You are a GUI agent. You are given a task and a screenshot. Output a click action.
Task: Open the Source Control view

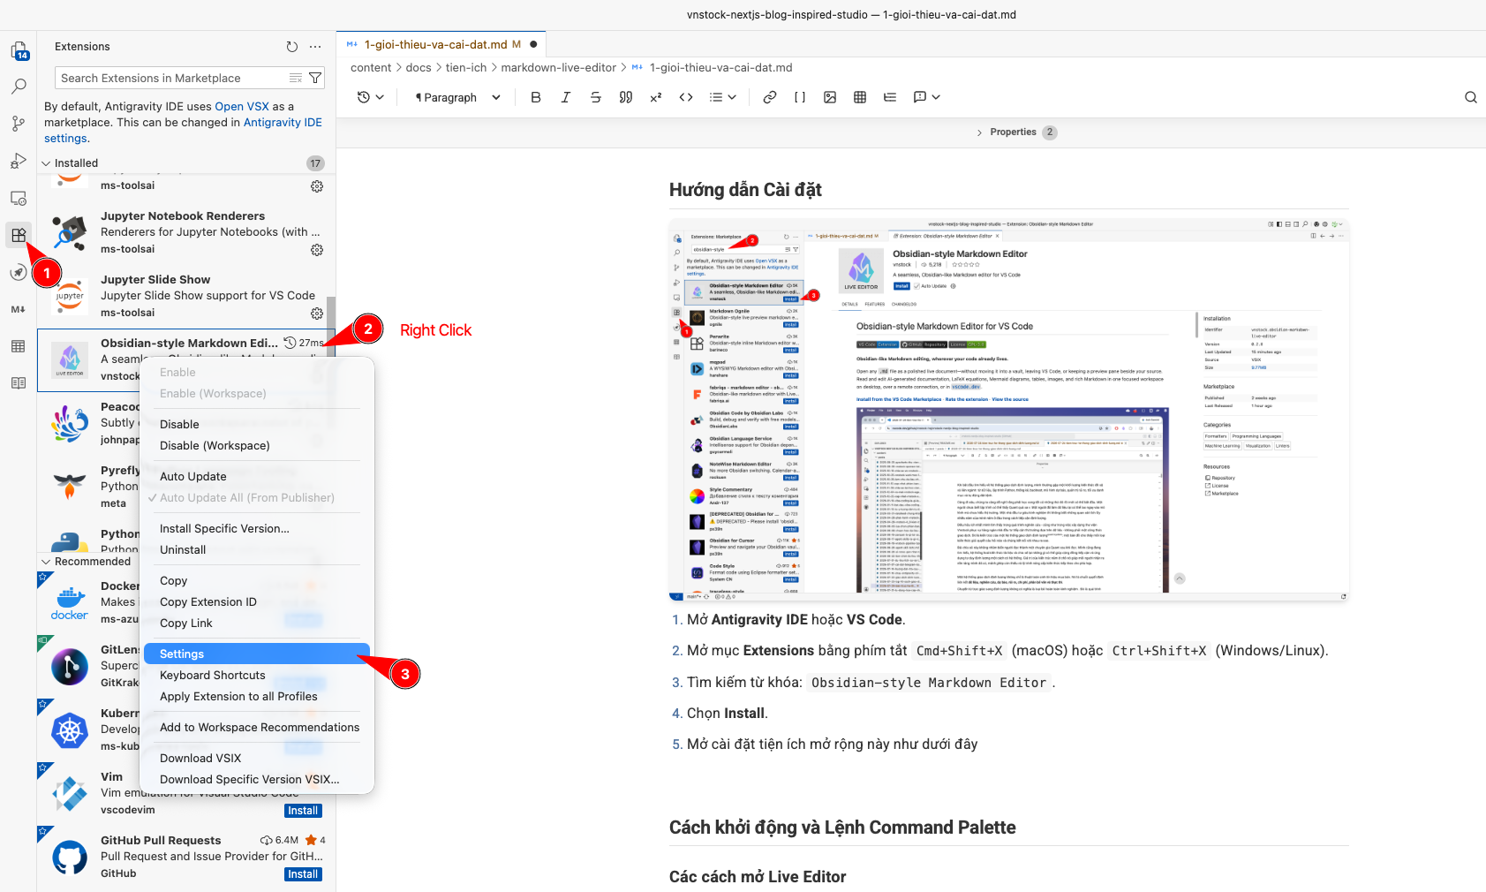pyautogui.click(x=19, y=124)
